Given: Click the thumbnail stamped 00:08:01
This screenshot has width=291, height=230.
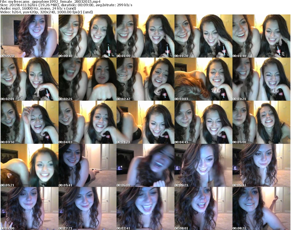Looking at the screenshot, I should pyautogui.click(x=203, y=208).
